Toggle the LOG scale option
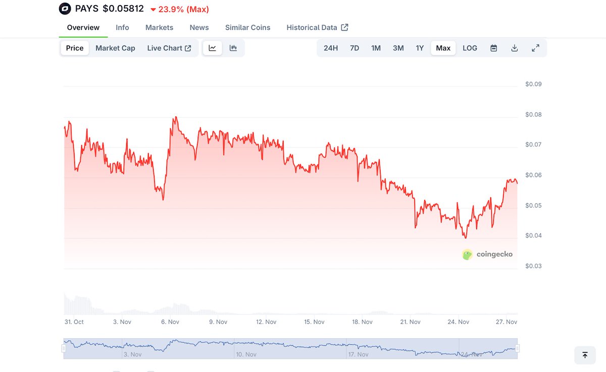This screenshot has width=606, height=372. [x=470, y=48]
